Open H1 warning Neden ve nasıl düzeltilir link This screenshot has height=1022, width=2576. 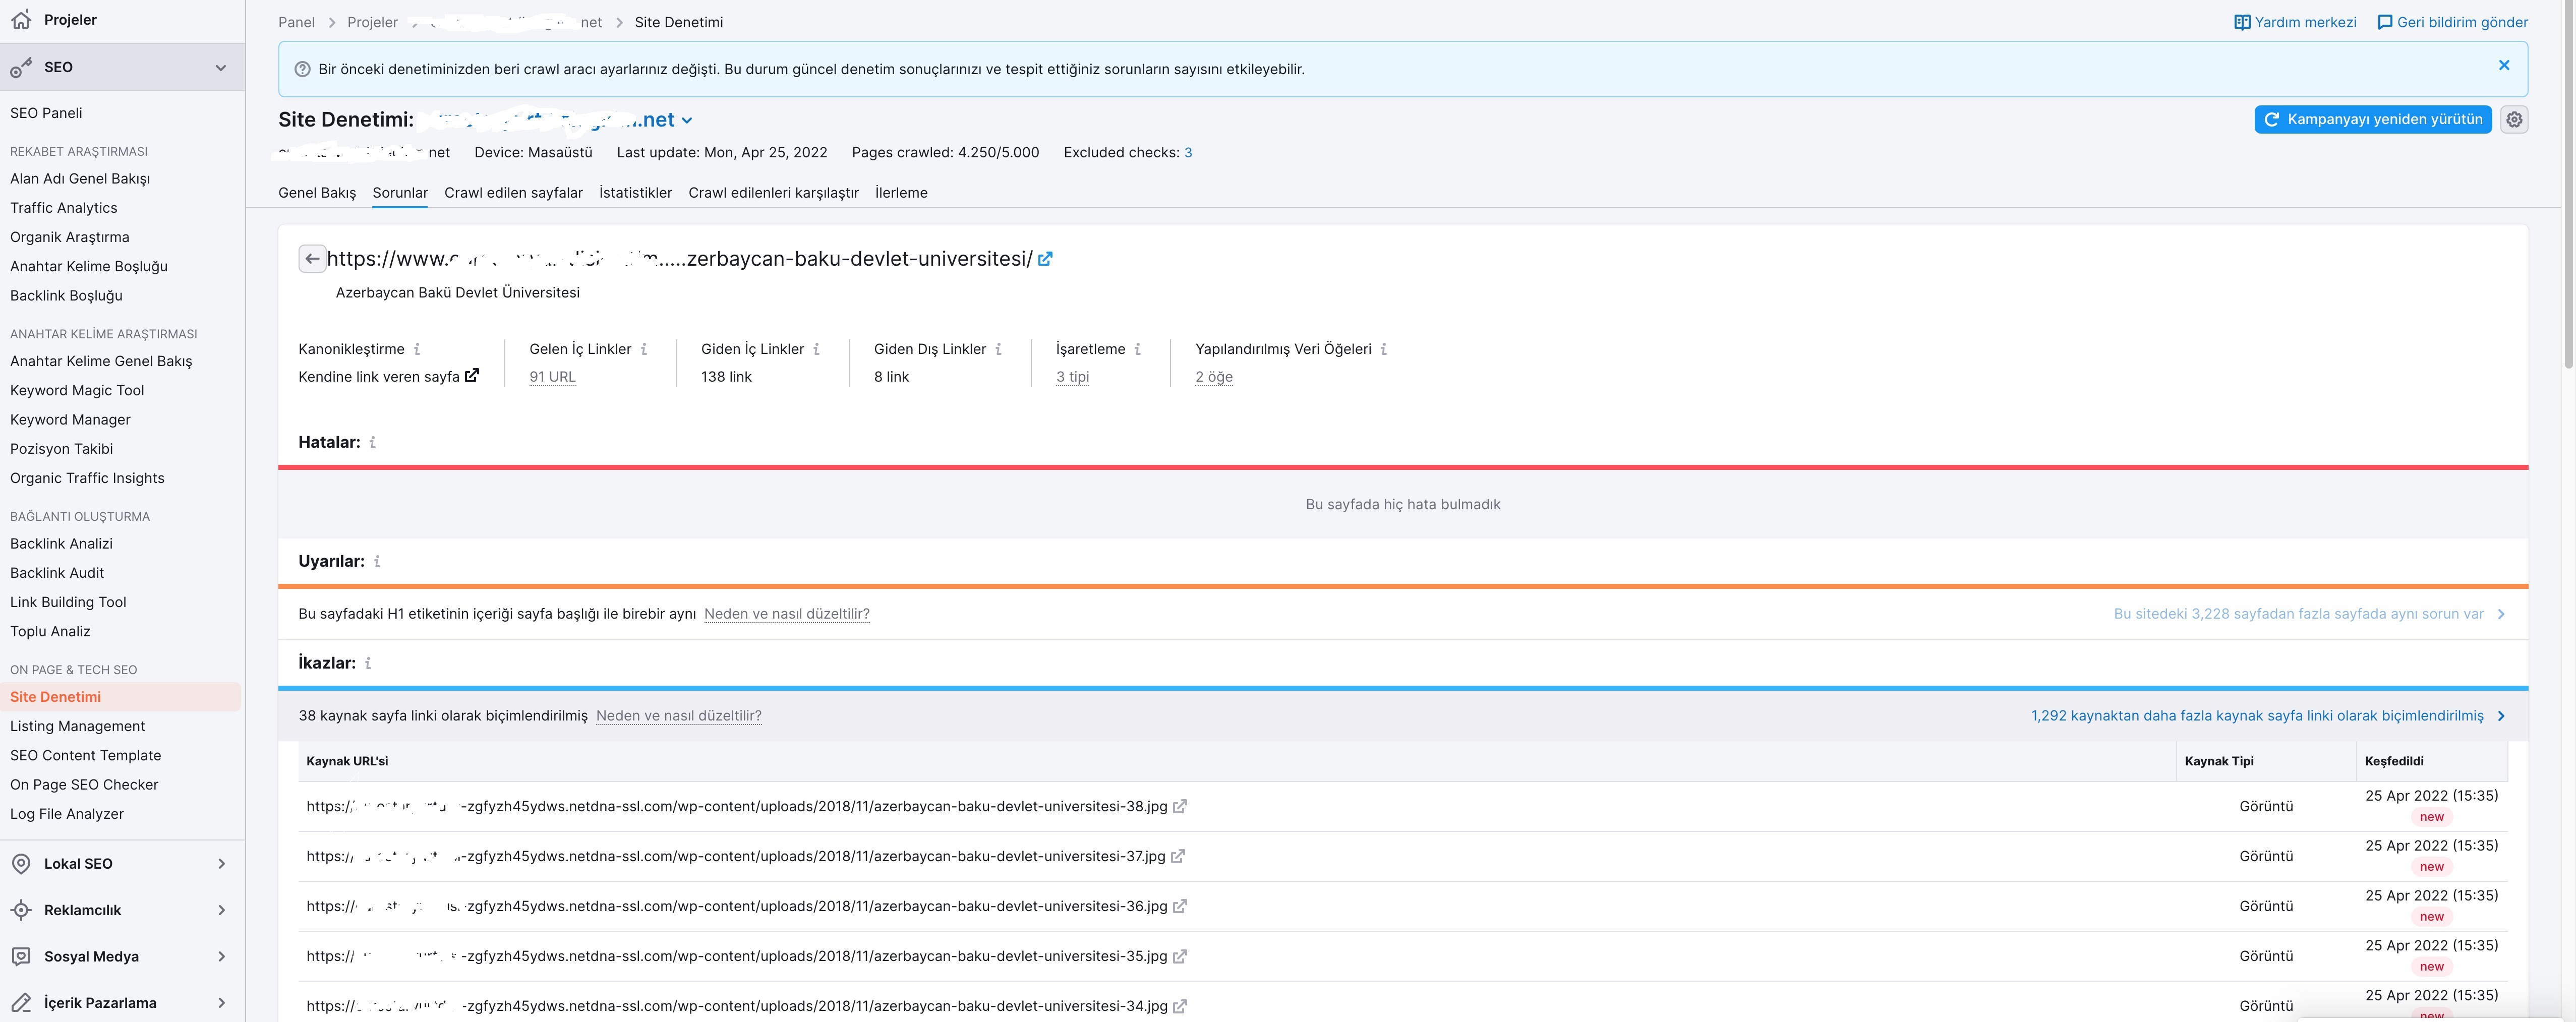787,614
